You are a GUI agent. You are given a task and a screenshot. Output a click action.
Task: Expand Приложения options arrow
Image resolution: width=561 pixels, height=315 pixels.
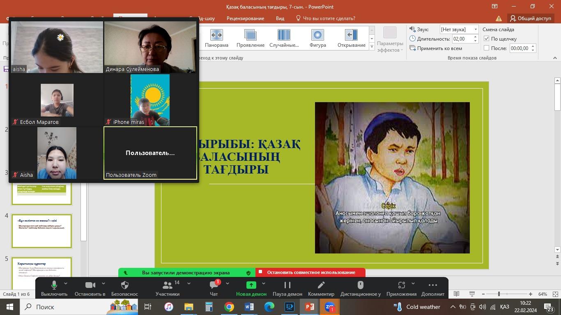point(413,283)
